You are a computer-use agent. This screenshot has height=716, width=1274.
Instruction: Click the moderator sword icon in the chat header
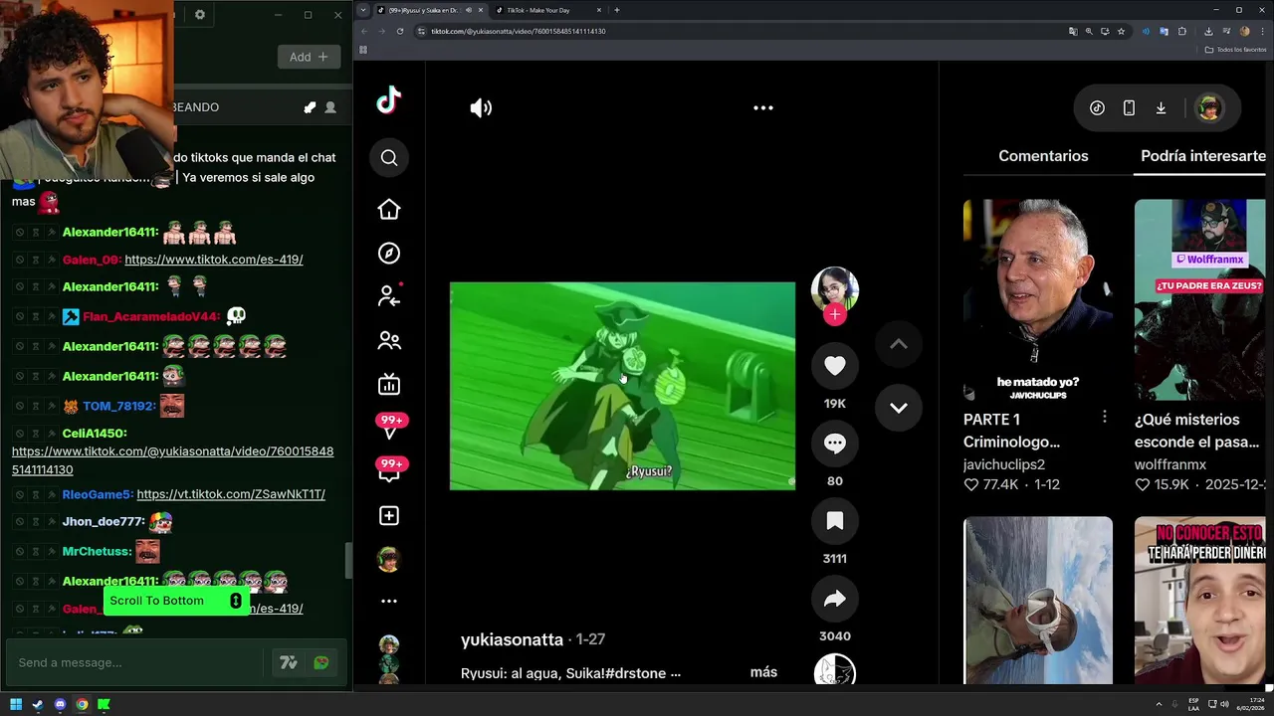point(310,107)
